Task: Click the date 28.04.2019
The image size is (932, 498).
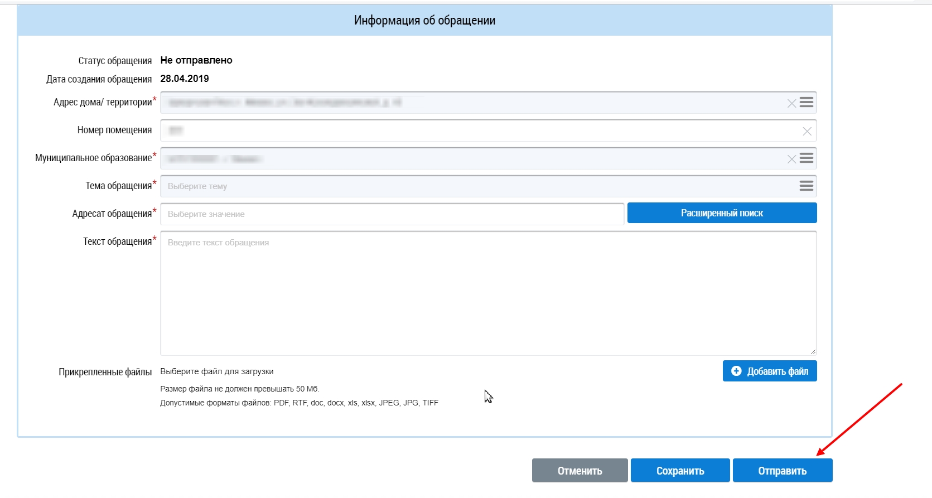Action: click(x=185, y=79)
